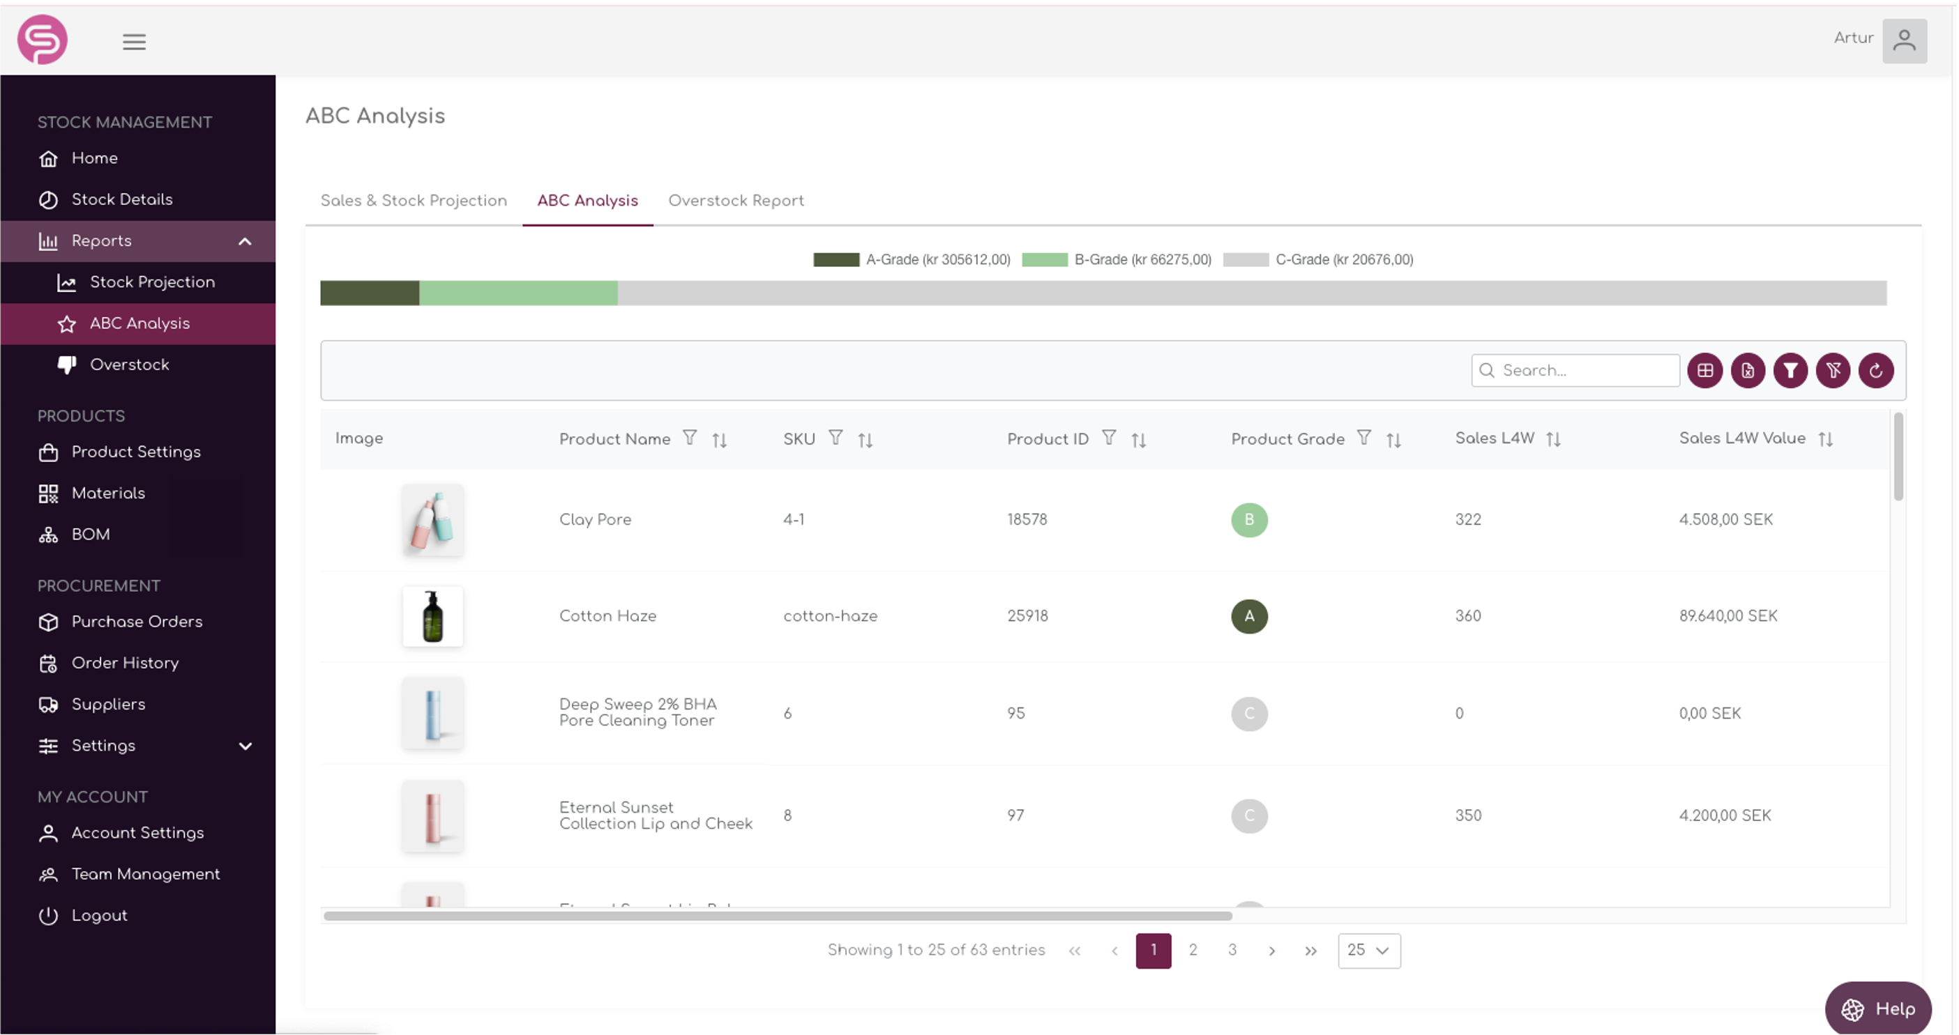This screenshot has width=1959, height=1035.
Task: Filter the Product Name column
Action: point(690,438)
